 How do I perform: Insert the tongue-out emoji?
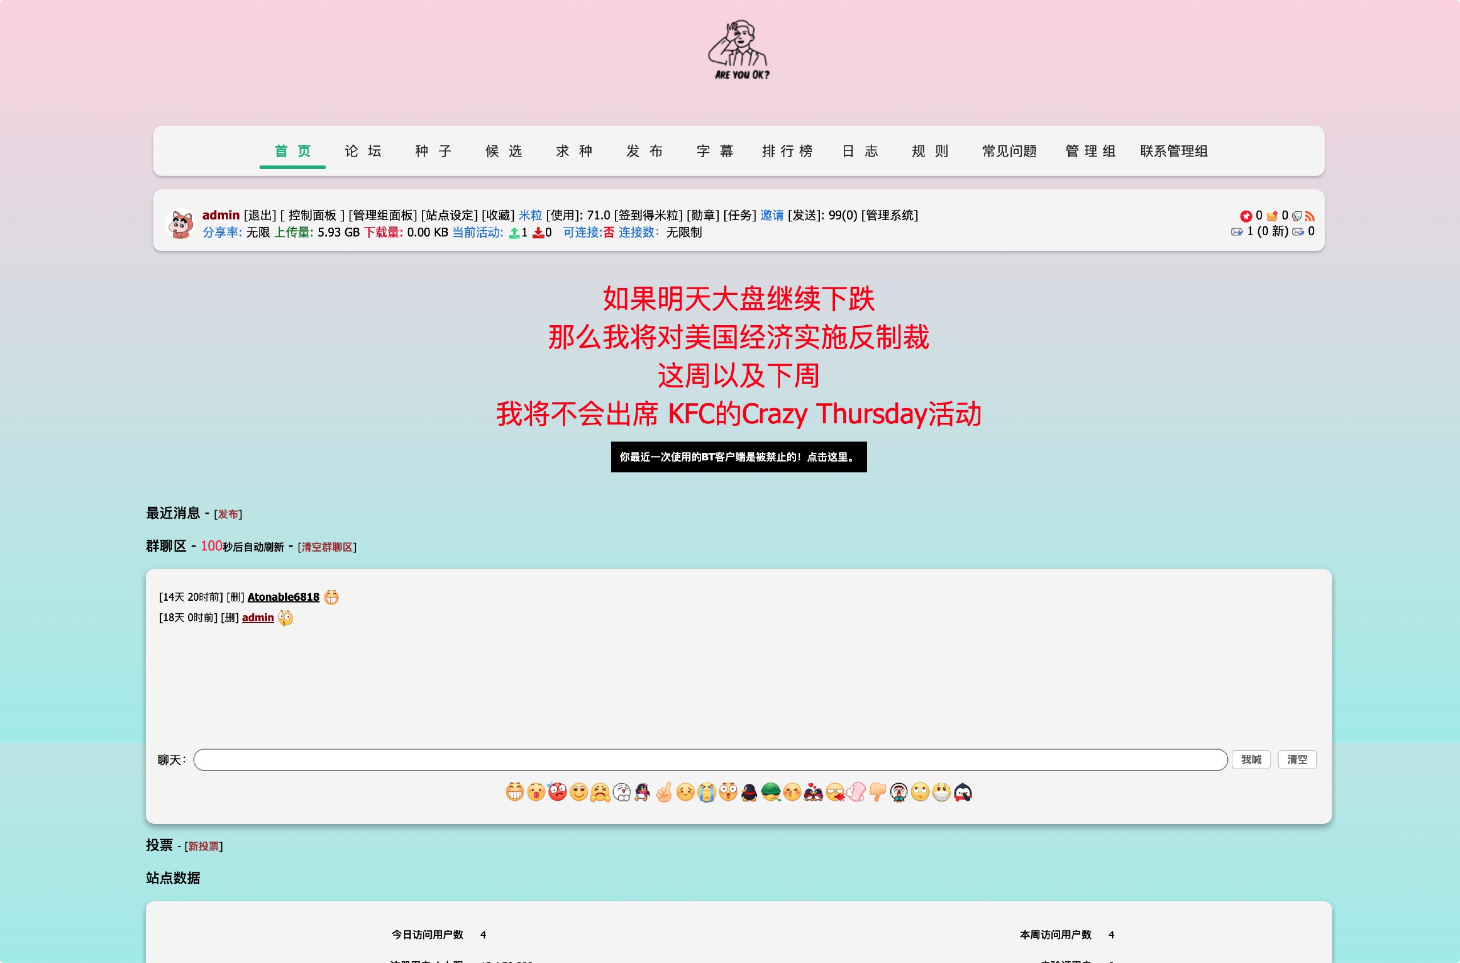pos(536,792)
